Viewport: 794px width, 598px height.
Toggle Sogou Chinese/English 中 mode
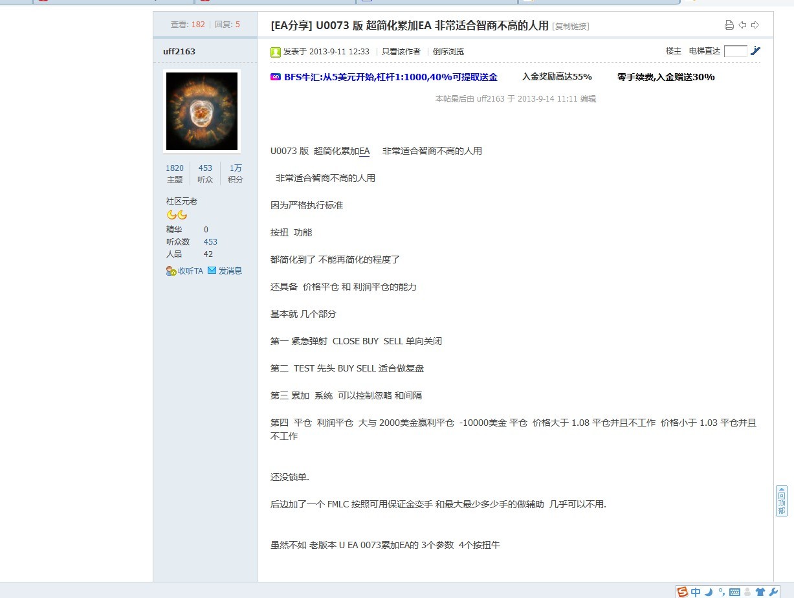pyautogui.click(x=696, y=592)
